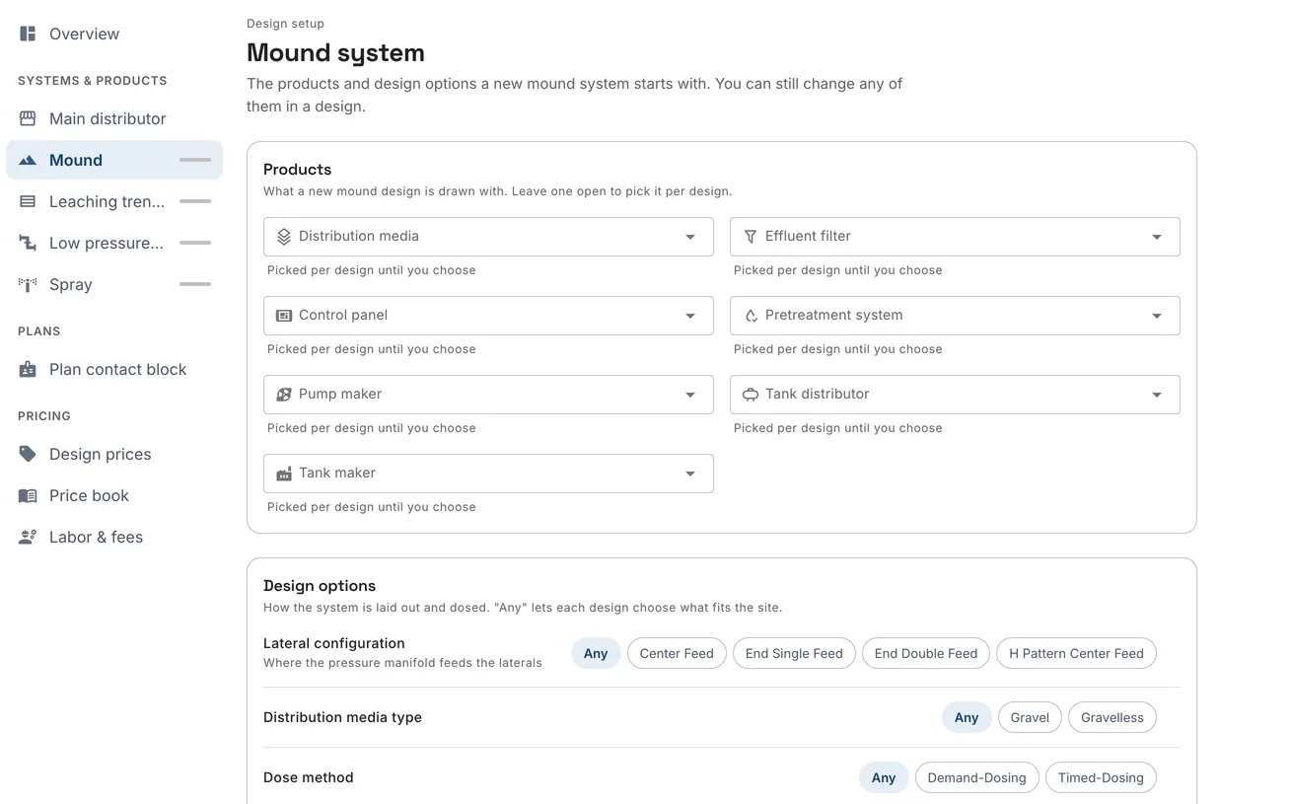Image resolution: width=1292 pixels, height=804 pixels.
Task: Select Any for Distribution media type
Action: coord(967,717)
